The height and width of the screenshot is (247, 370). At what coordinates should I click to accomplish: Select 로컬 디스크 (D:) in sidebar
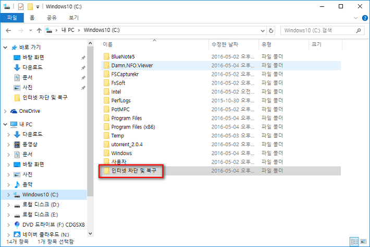[x=41, y=205]
